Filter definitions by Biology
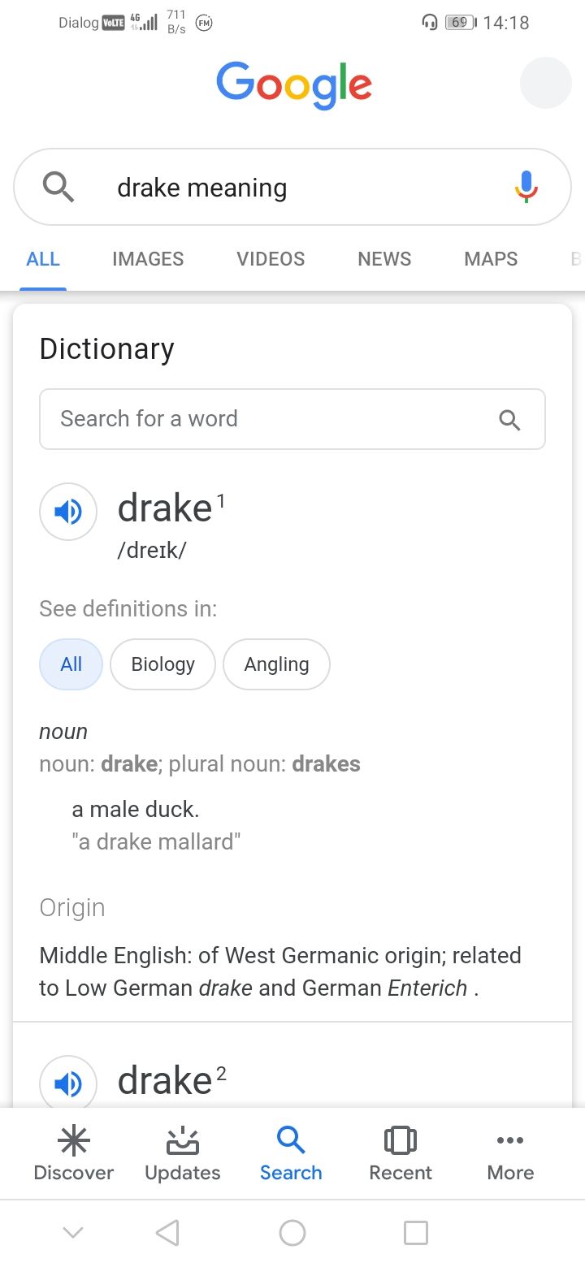 point(163,664)
